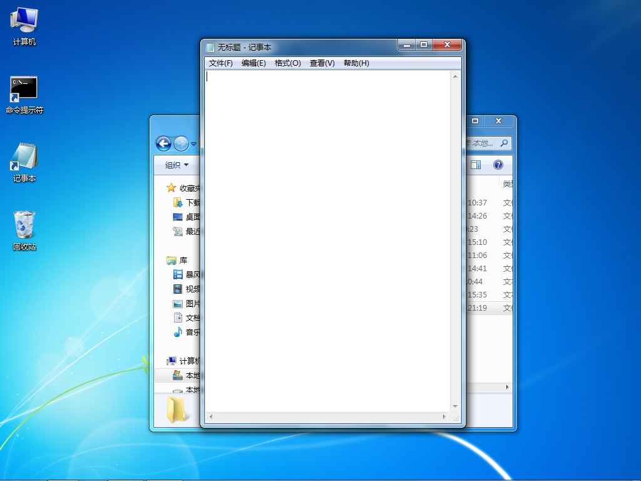Screen dimensions: 641x481
Task: Click the Explorer search box
Action: coord(488,143)
